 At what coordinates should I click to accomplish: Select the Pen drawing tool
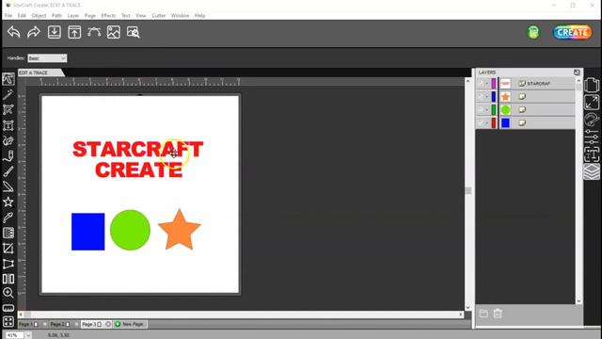8,156
